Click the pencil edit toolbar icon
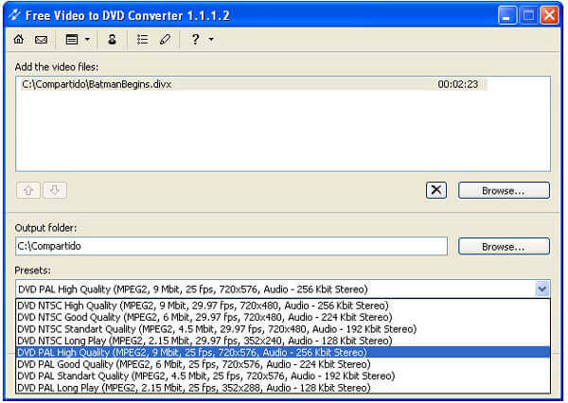The height and width of the screenshot is (403, 568). coord(165,39)
